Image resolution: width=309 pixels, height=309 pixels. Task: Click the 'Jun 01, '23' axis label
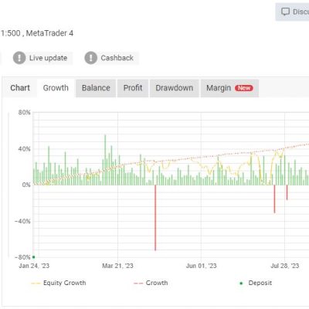tap(201, 266)
